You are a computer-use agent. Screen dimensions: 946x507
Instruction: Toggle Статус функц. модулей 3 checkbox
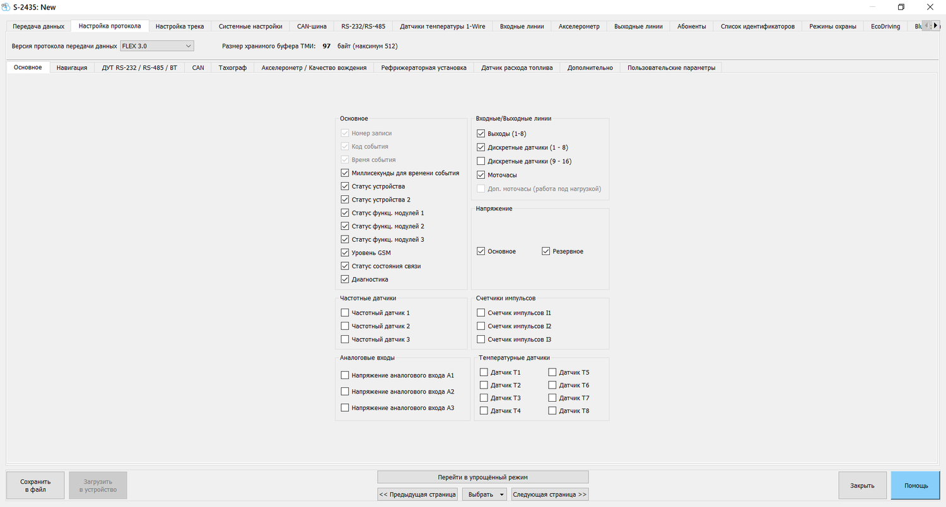coord(344,239)
